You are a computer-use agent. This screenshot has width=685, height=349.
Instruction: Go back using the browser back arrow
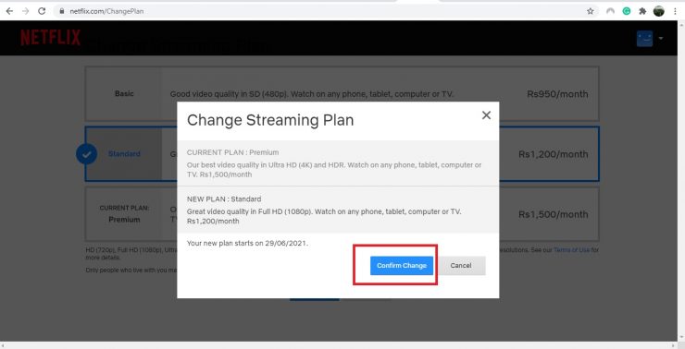coord(9,11)
